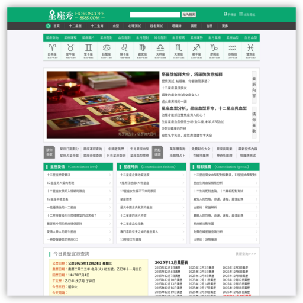
Task: Select the 星座查詢 tab in green bar
Action: 52,38
